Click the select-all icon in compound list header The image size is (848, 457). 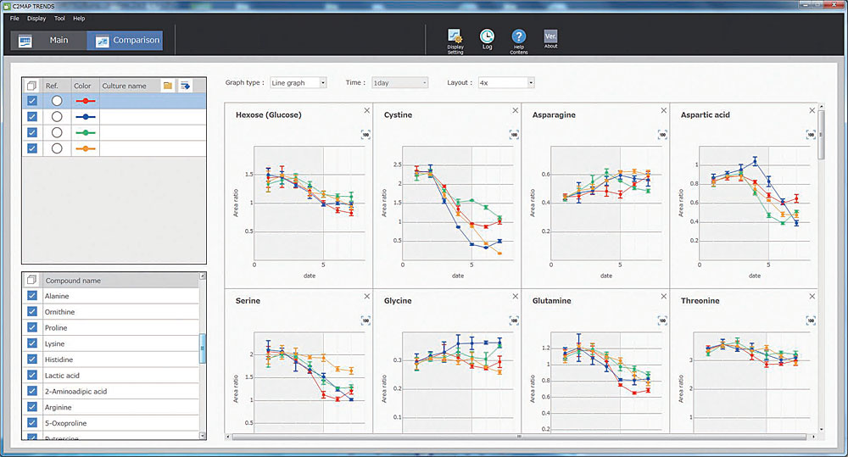pyautogui.click(x=31, y=280)
